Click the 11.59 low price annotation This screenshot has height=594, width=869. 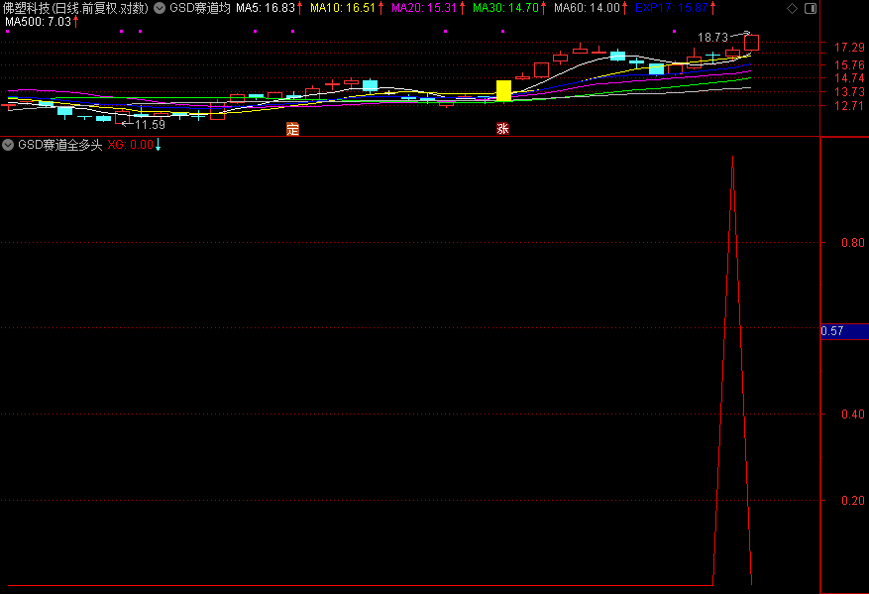tap(150, 124)
